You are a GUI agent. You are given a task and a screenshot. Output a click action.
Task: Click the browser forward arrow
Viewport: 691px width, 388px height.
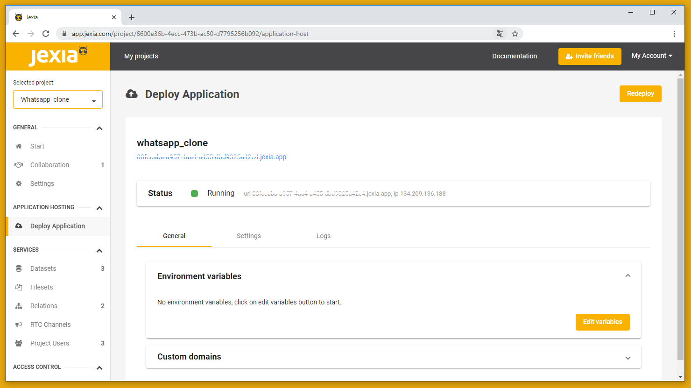tap(31, 34)
